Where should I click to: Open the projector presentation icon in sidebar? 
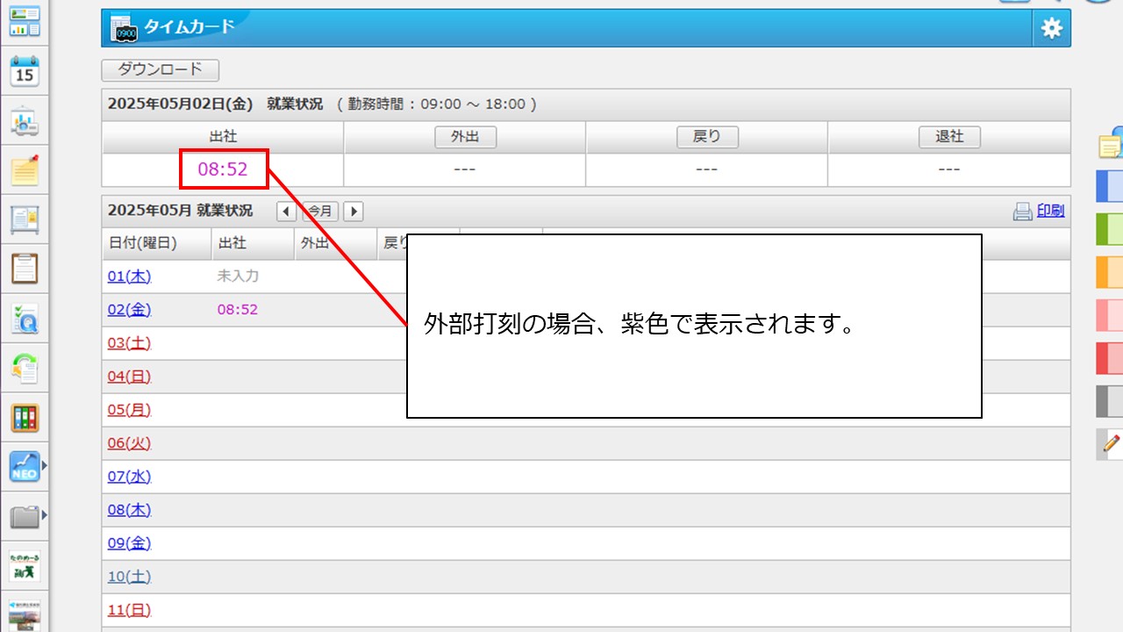tap(25, 122)
